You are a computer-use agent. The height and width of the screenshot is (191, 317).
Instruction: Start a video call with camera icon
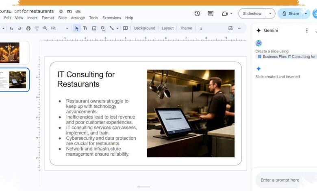[x=225, y=14]
